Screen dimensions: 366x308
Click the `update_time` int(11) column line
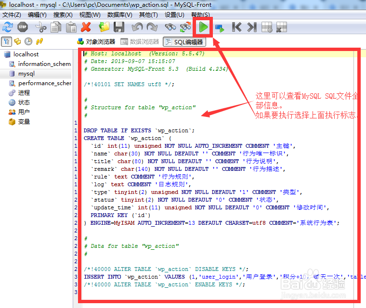click(x=210, y=207)
